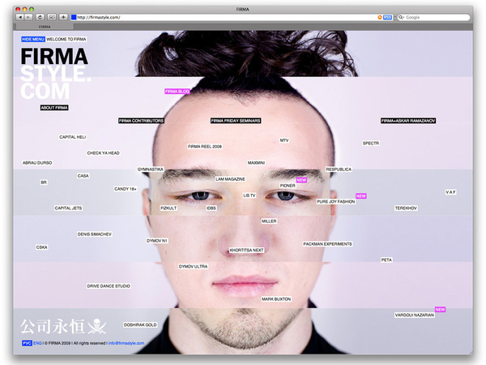The image size is (486, 365).
Task: Open the DOSHIRAK GOLD project label
Action: point(140,324)
